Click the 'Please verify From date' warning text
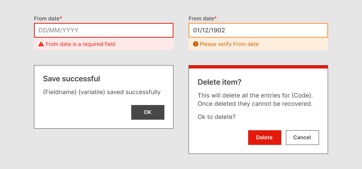This screenshot has height=169, width=362. pos(229,44)
